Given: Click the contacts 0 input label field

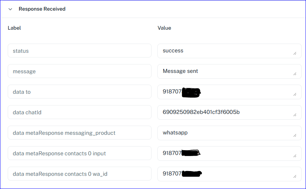Looking at the screenshot, I should pos(79,153).
